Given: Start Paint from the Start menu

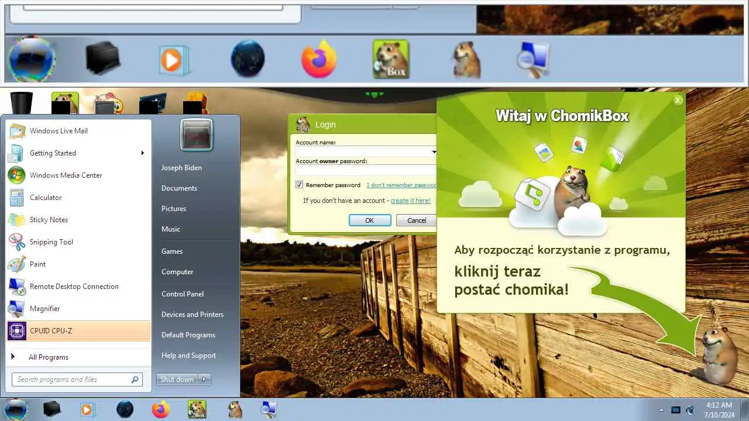Looking at the screenshot, I should click(78, 264).
